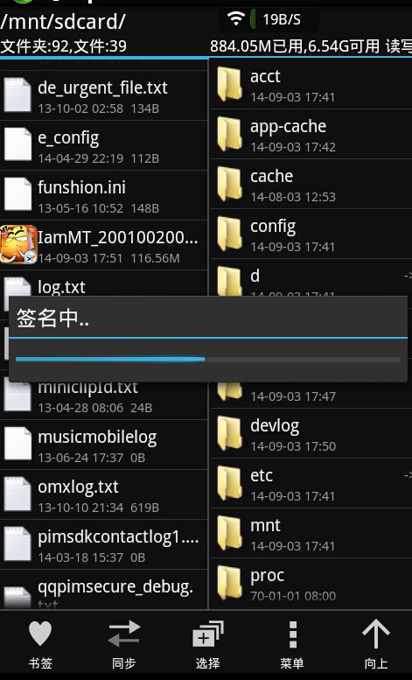The image size is (412, 680).
Task: Select the de_urgent_file.txt file
Action: [x=103, y=96]
